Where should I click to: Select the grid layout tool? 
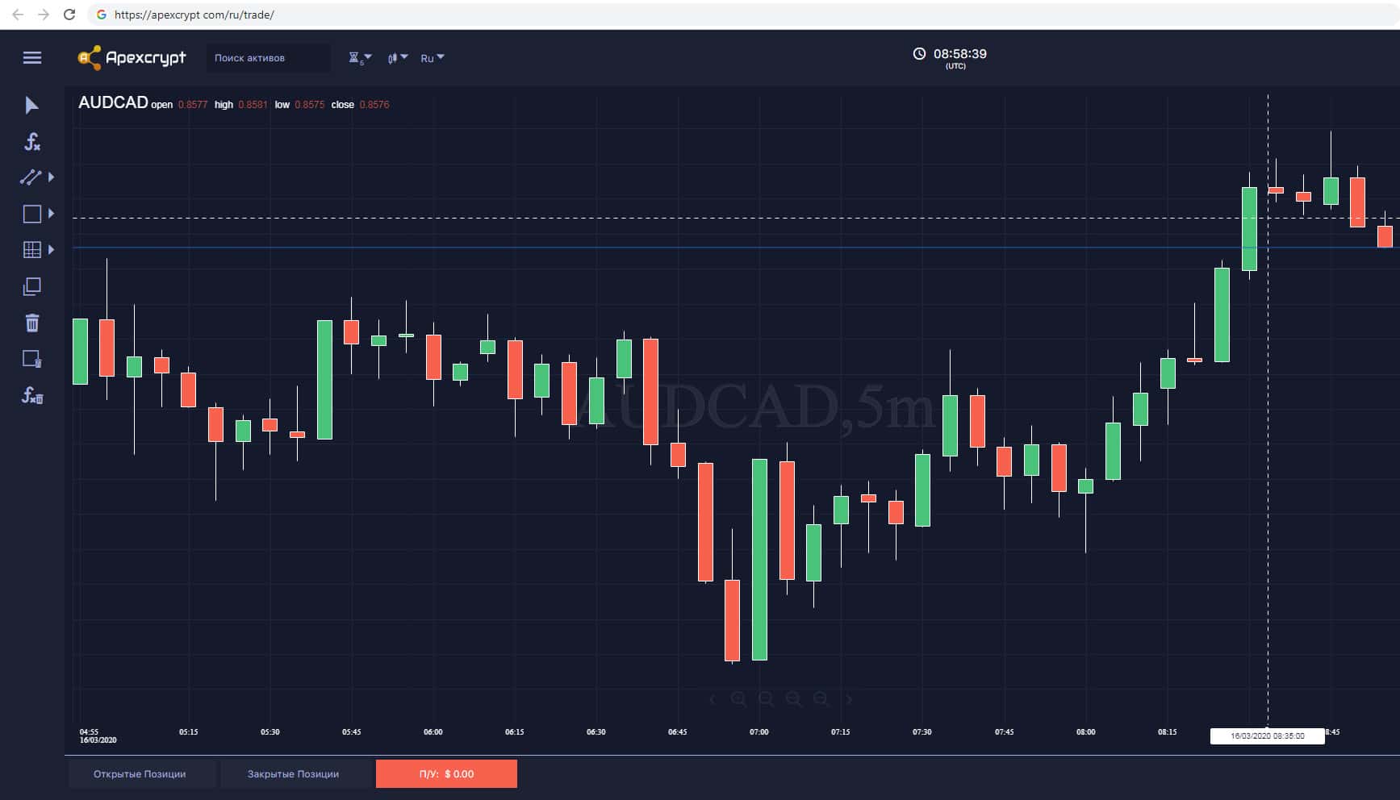click(31, 250)
